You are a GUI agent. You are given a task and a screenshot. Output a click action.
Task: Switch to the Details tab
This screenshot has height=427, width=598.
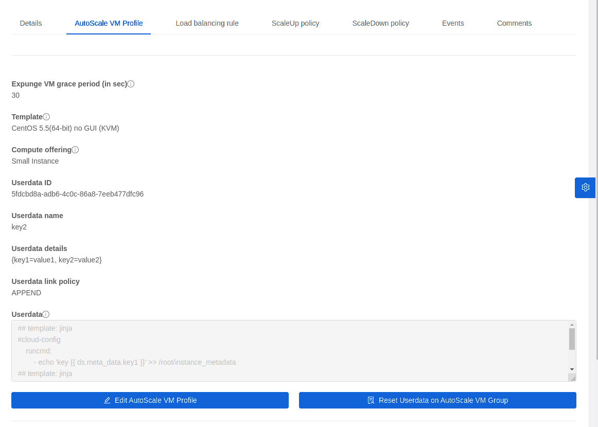pos(30,23)
